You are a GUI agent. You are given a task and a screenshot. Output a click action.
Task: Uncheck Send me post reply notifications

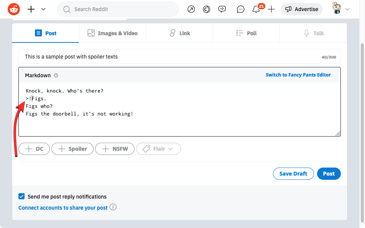click(x=21, y=197)
